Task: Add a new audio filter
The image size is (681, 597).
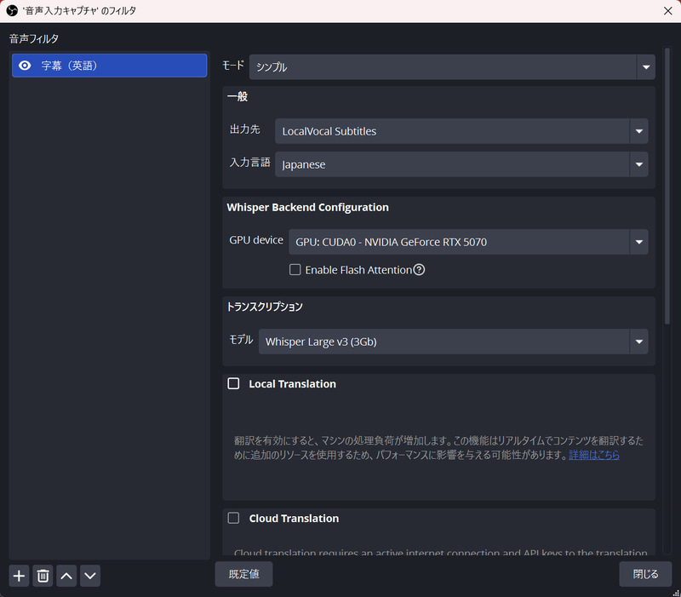Action: 18,576
